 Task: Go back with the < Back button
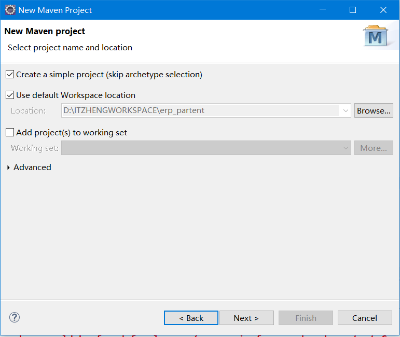[191, 318]
